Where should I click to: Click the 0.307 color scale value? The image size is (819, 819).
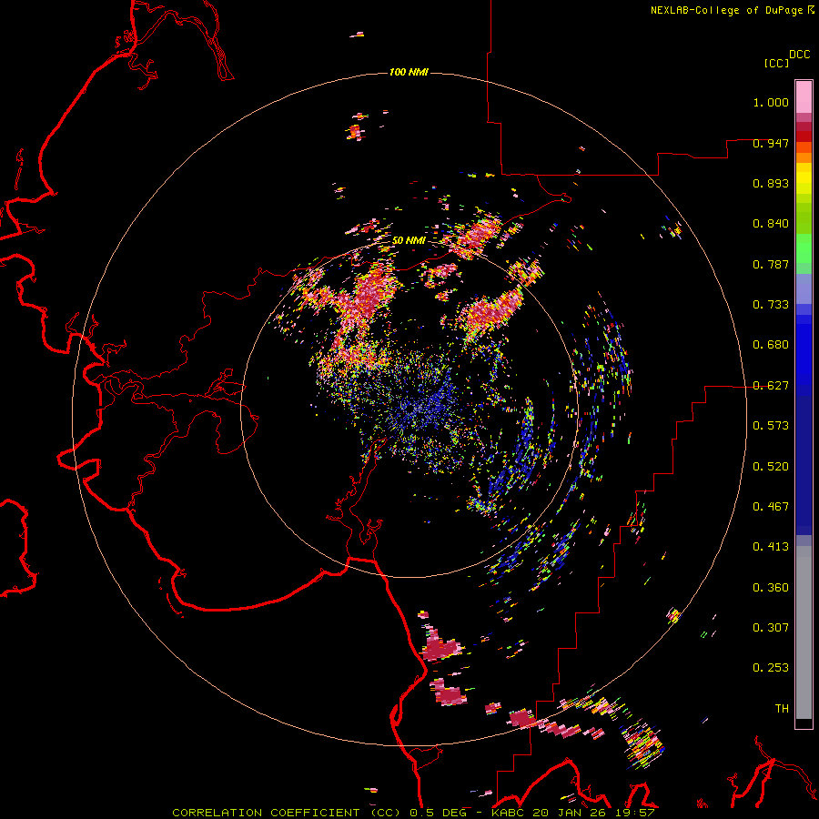click(771, 628)
